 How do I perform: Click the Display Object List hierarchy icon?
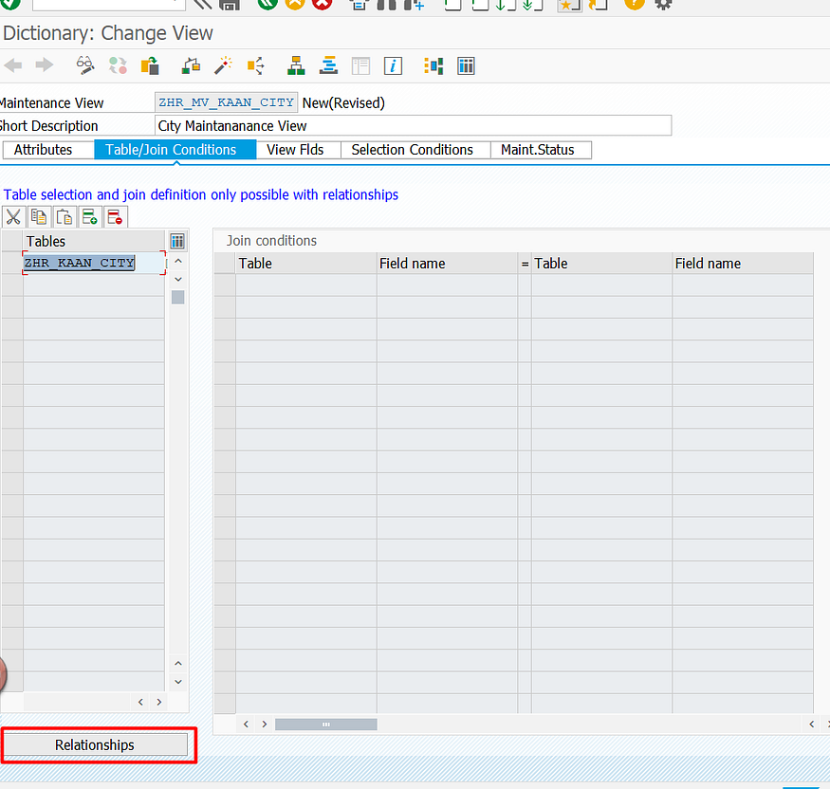click(296, 65)
